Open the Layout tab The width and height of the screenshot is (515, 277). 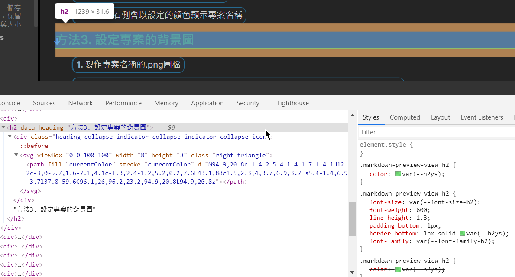pyautogui.click(x=440, y=117)
